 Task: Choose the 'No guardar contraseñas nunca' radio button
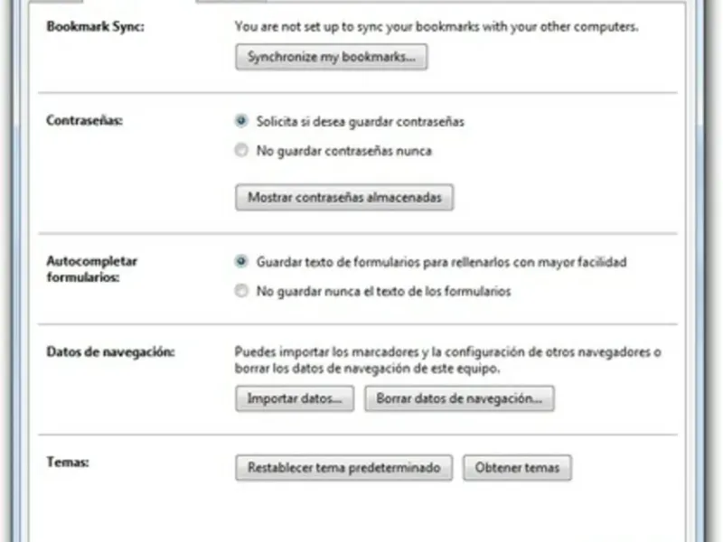241,151
